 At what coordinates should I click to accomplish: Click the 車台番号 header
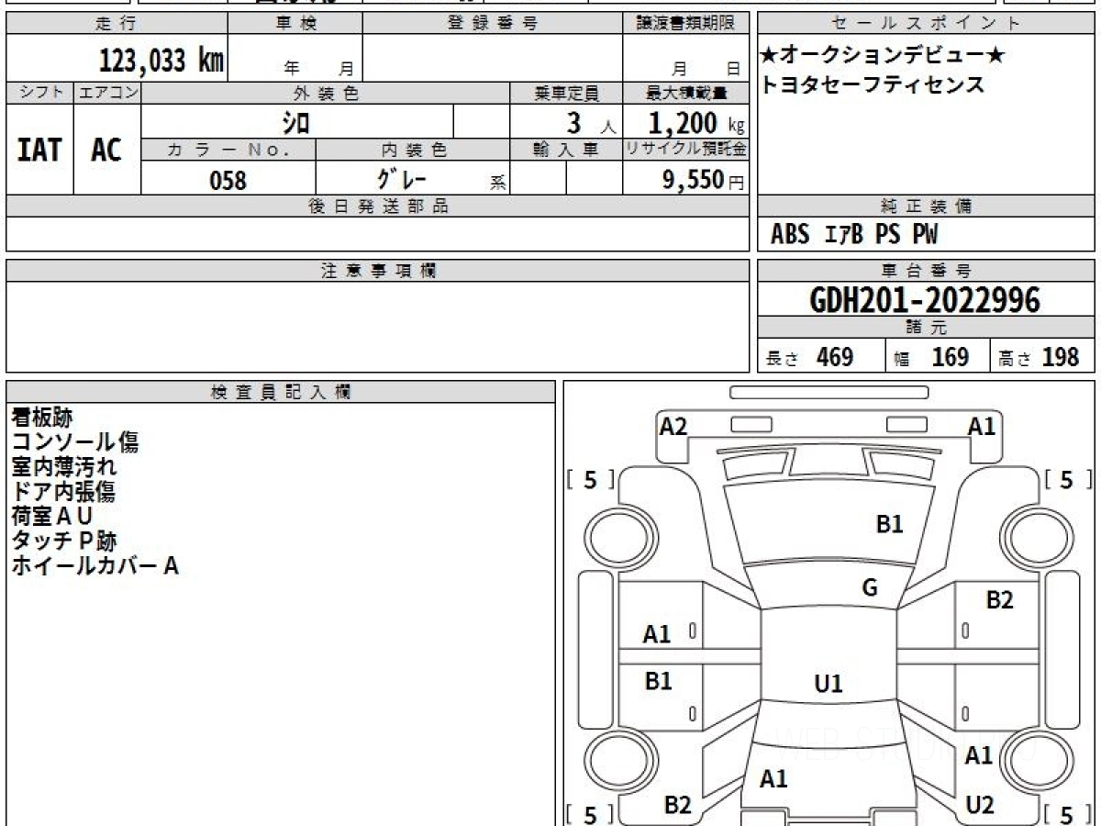click(926, 271)
